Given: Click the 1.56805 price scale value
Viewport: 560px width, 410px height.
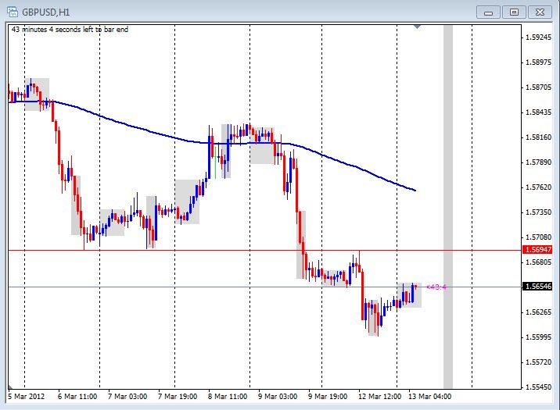Looking at the screenshot, I should tap(539, 262).
